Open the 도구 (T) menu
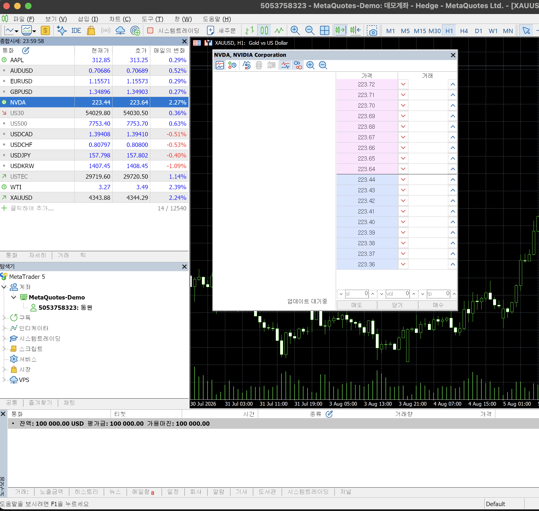The height and width of the screenshot is (511, 539). (x=152, y=19)
